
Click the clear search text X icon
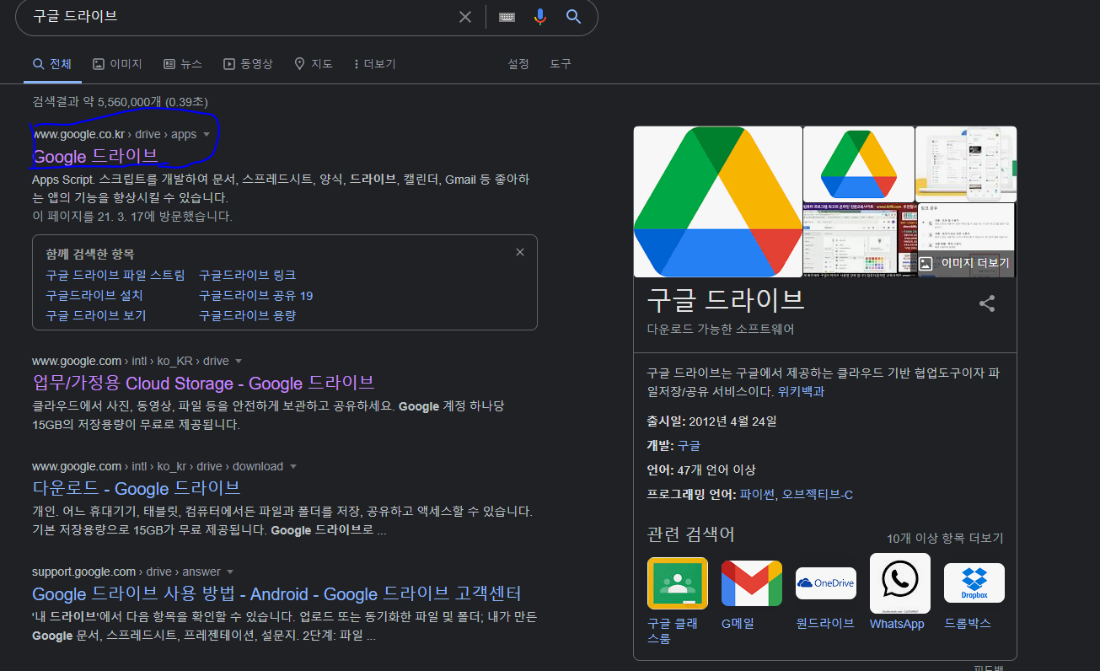[x=465, y=17]
